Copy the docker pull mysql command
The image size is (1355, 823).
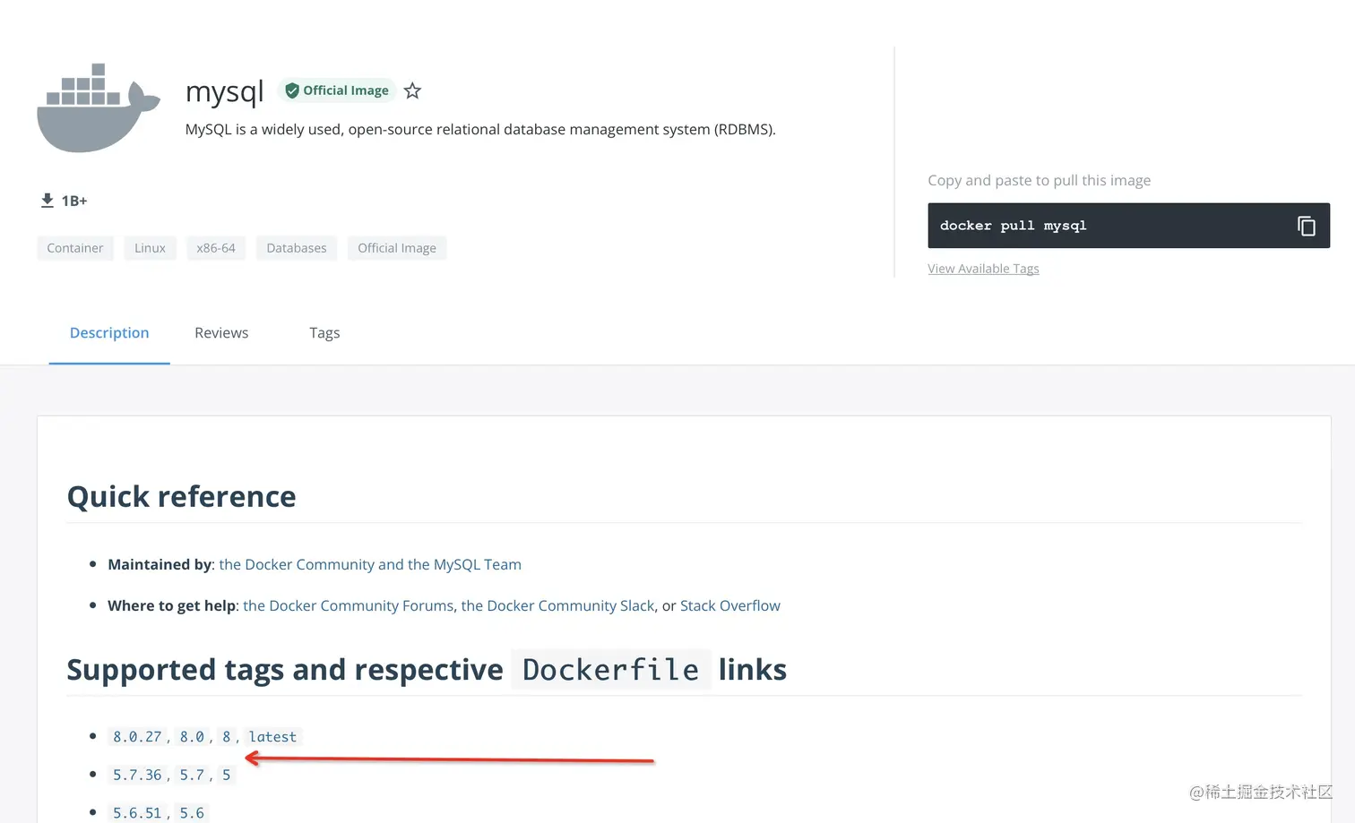[1307, 226]
